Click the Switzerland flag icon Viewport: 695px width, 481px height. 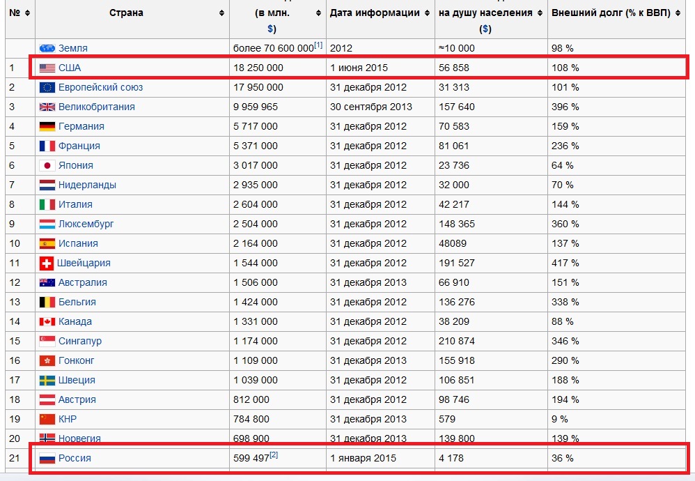[x=47, y=263]
